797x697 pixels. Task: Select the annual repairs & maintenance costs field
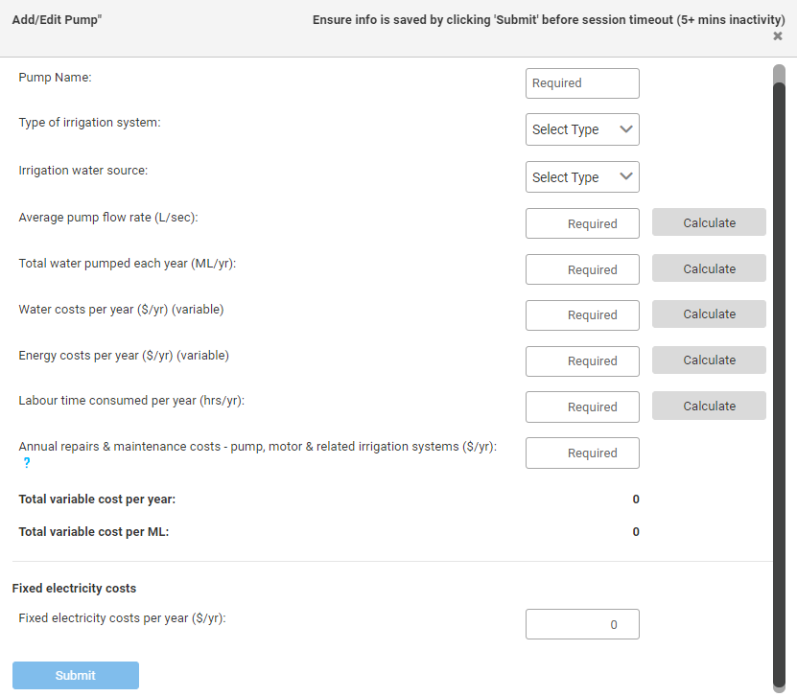tap(581, 453)
